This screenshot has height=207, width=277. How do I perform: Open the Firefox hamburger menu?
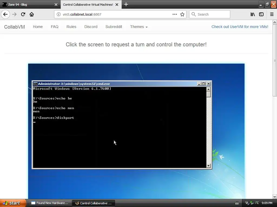(x=272, y=14)
